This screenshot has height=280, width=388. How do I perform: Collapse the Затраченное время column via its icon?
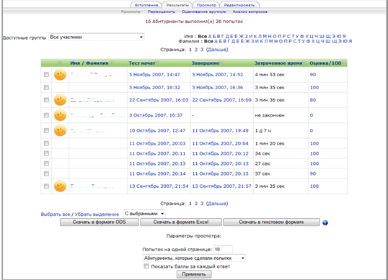[304, 63]
